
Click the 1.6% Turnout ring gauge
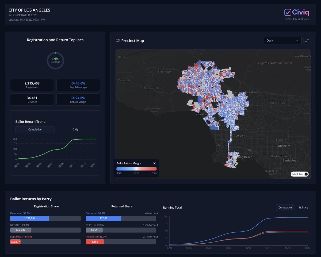tap(55, 60)
